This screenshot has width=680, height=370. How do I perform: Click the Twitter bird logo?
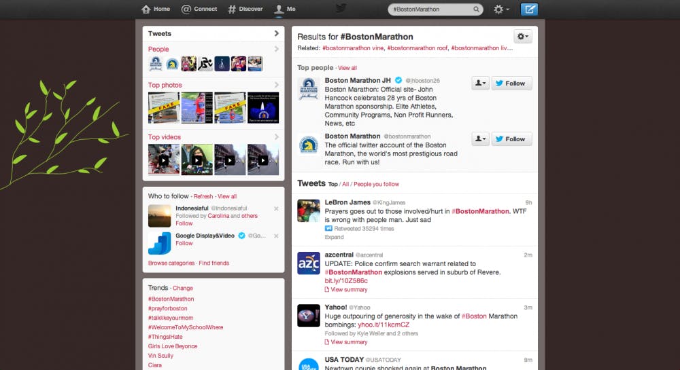point(341,9)
